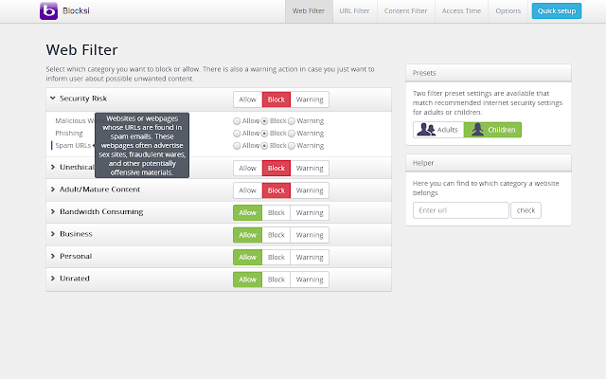Expand the Bandwidth Consuming category
Image resolution: width=606 pixels, height=379 pixels.
click(53, 212)
